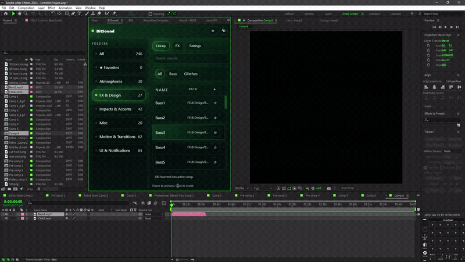The width and height of the screenshot is (465, 262).
Task: Select the Roto Brush tool
Action: [107, 13]
